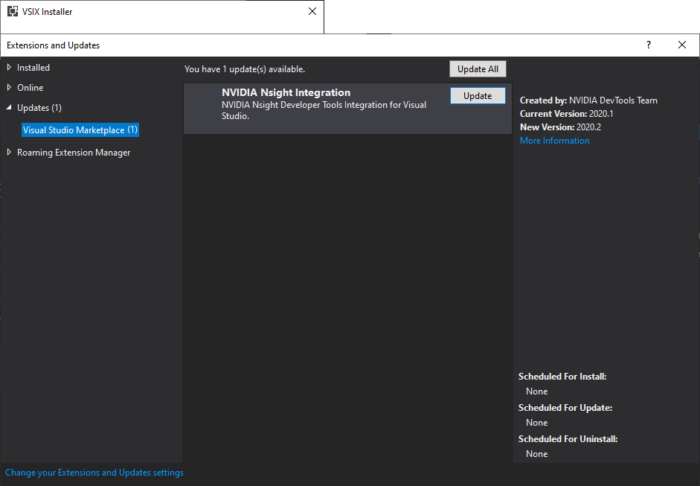The height and width of the screenshot is (486, 700).
Task: Click the VSIX Installer icon in the title bar
Action: (13, 11)
